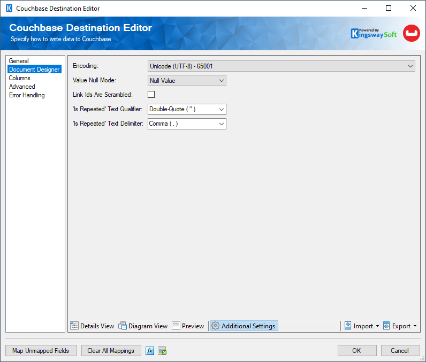
Task: Maximize the Couchbase Destination Editor window
Action: 389,8
